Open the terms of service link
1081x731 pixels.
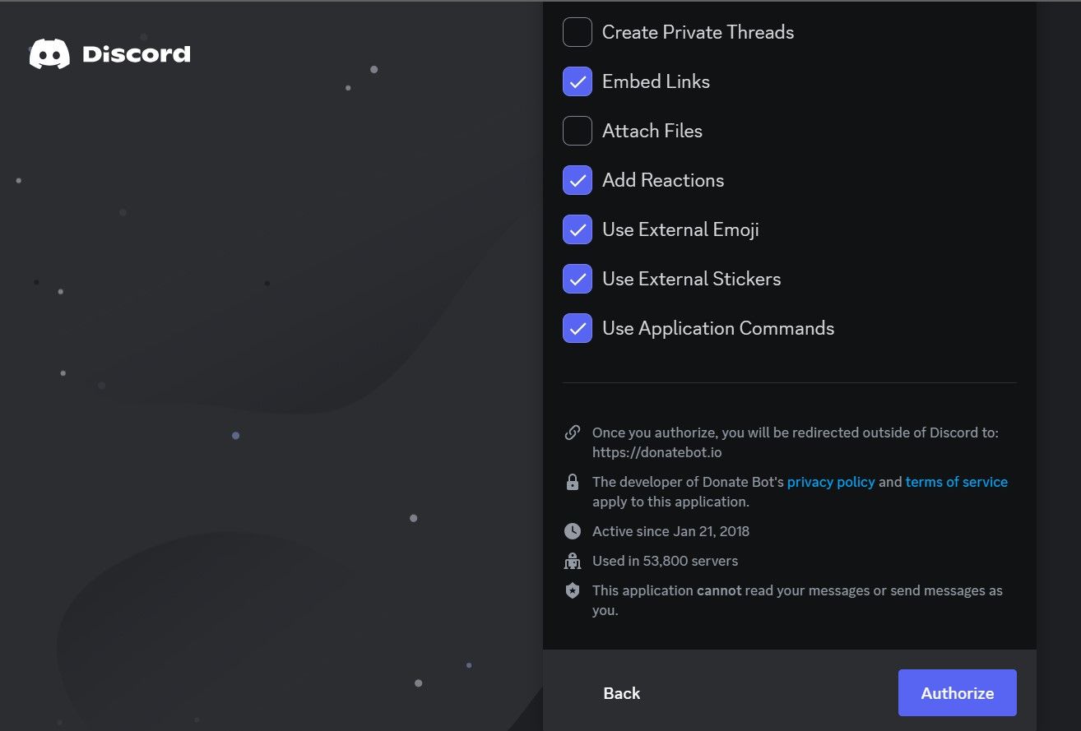[x=956, y=482]
